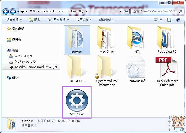Screen dimensions: 186x133
Task: Click the Setup.exe file name
Action: pos(77,114)
